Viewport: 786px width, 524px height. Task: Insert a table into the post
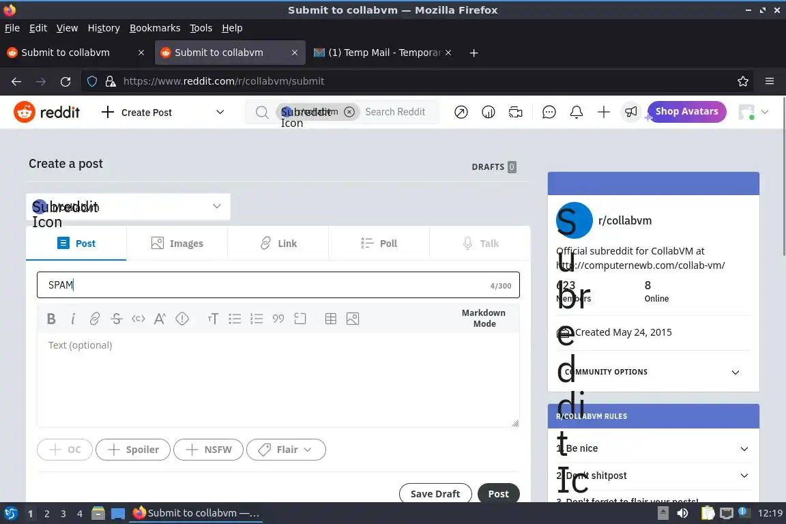(331, 319)
